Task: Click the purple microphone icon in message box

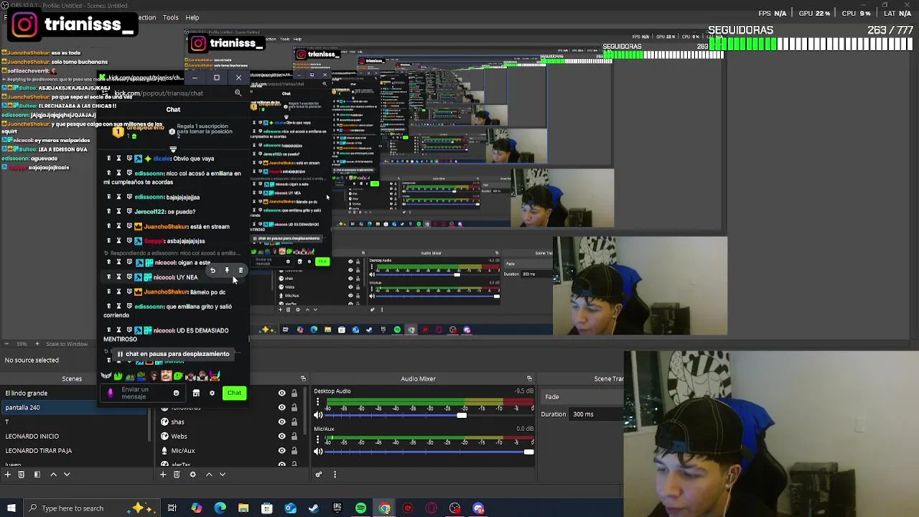Action: pos(111,393)
